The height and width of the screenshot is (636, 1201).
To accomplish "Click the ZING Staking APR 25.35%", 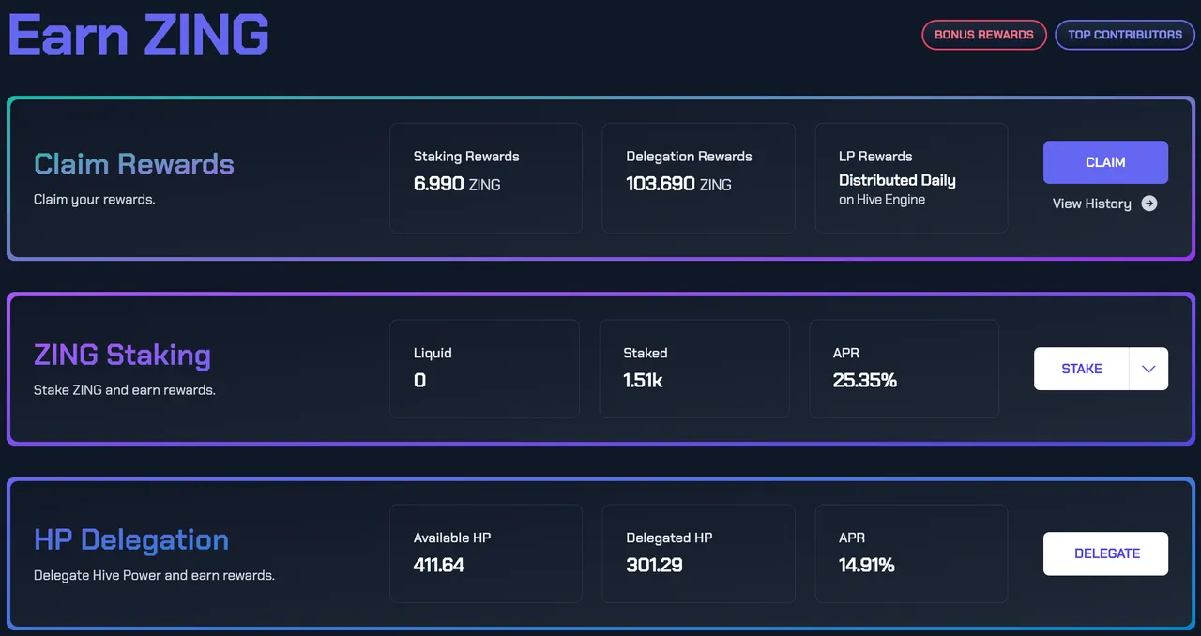I will 864,380.
